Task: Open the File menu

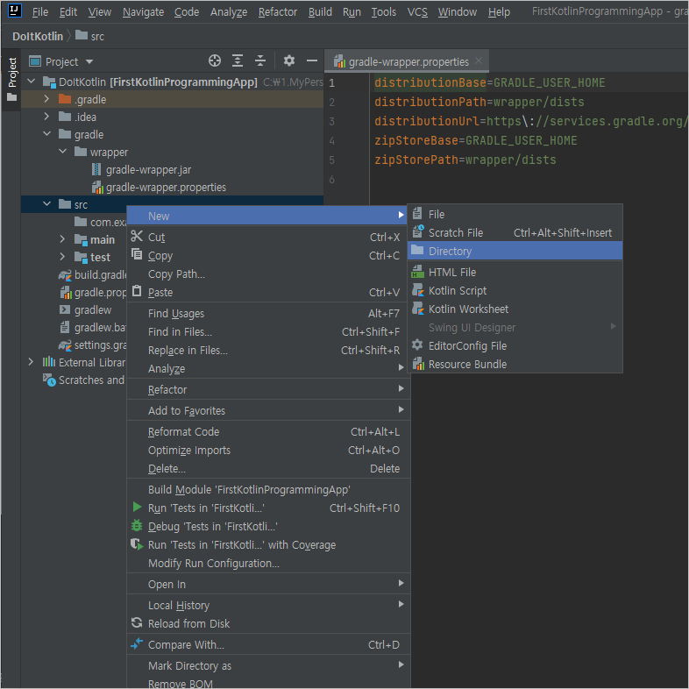Action: [x=40, y=12]
